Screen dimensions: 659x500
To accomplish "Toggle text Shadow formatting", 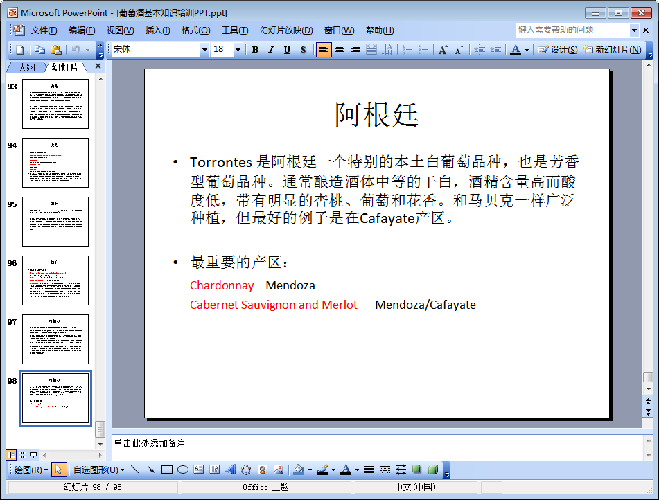I will (x=303, y=50).
